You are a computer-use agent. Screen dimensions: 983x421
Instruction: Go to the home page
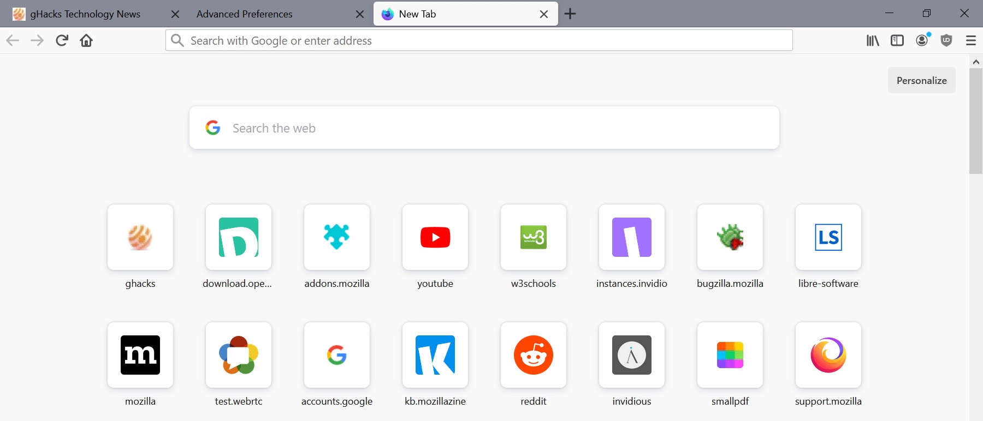(86, 41)
